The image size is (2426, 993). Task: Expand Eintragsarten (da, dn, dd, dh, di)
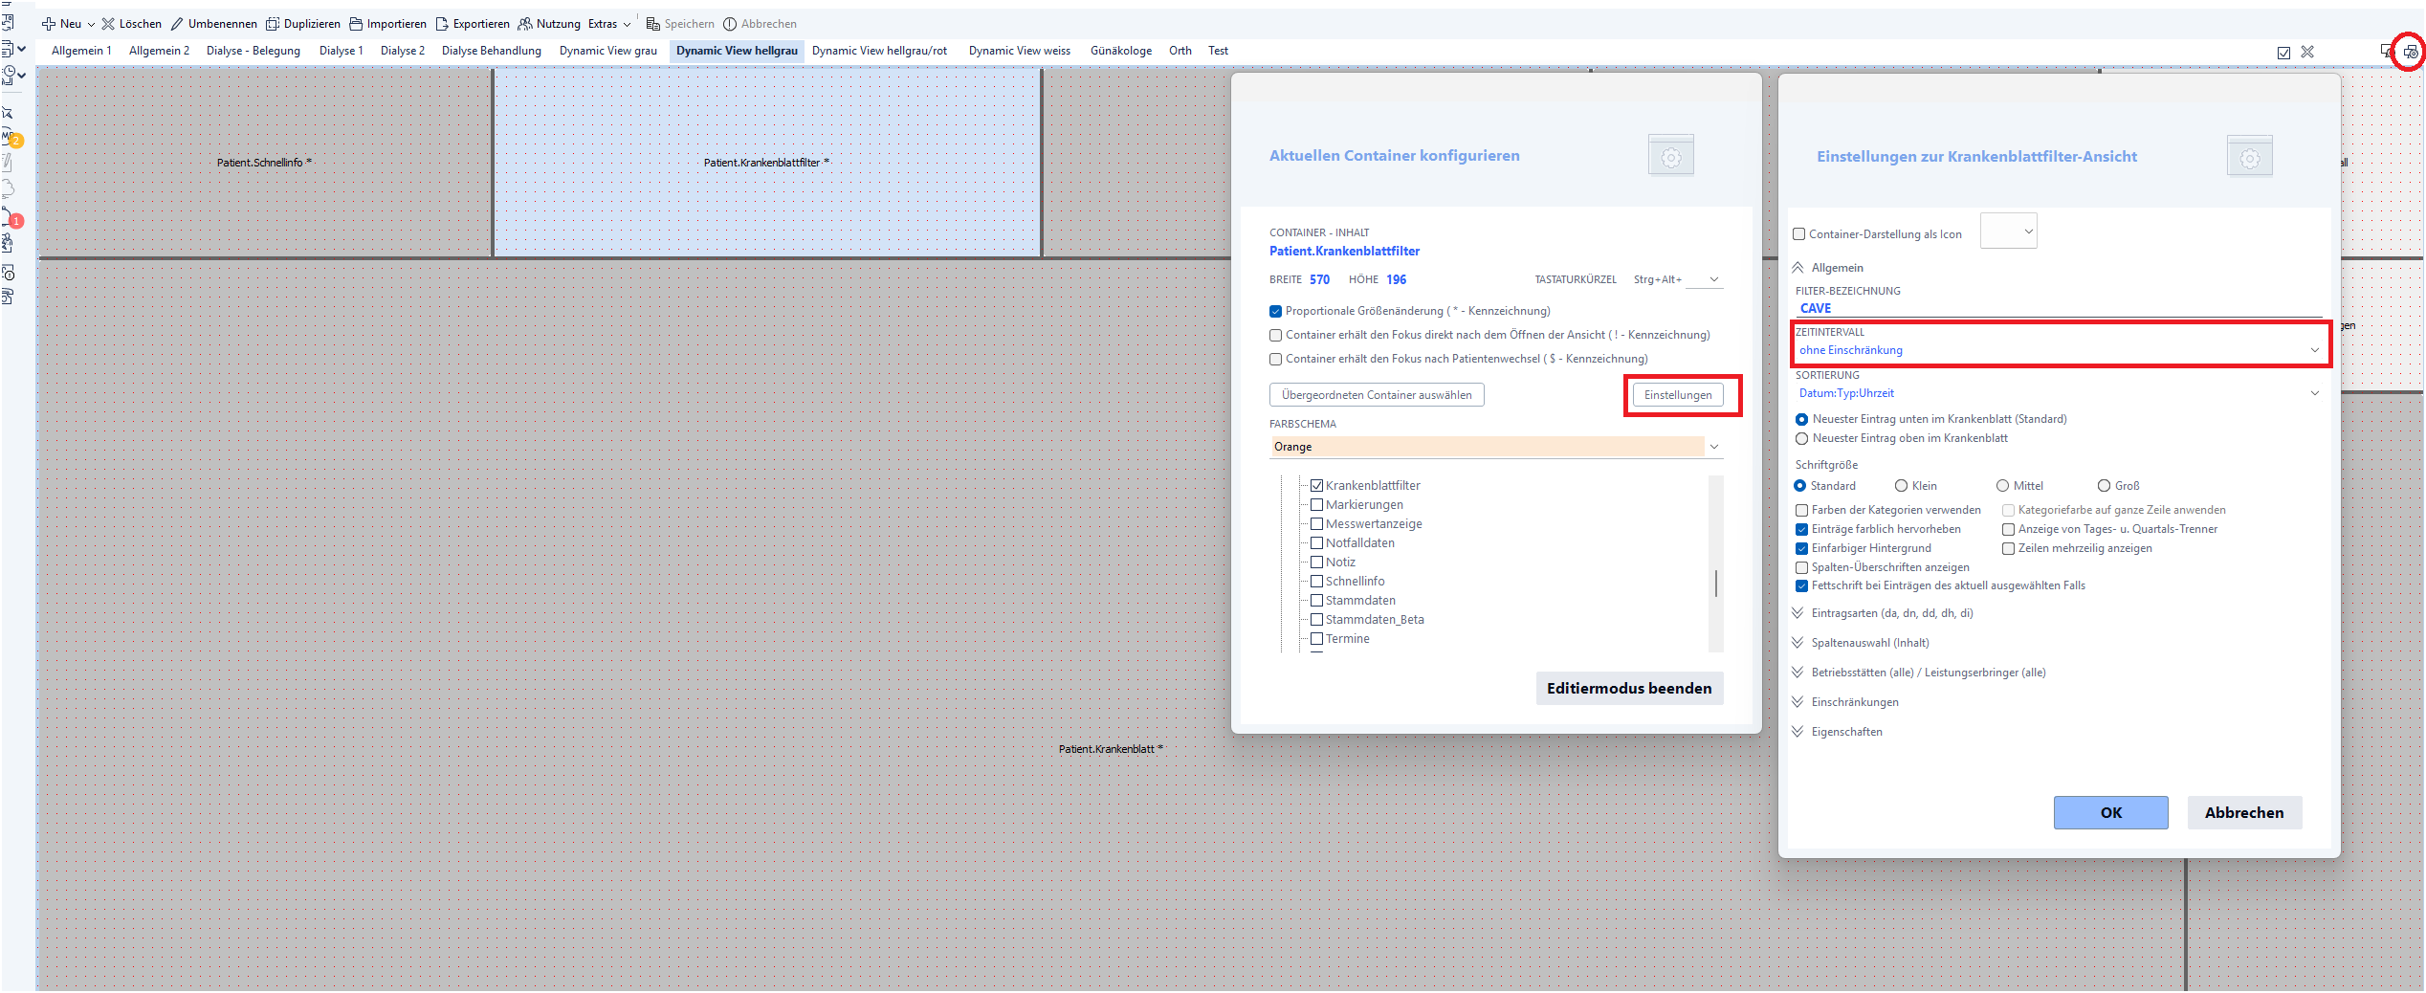coord(1798,613)
